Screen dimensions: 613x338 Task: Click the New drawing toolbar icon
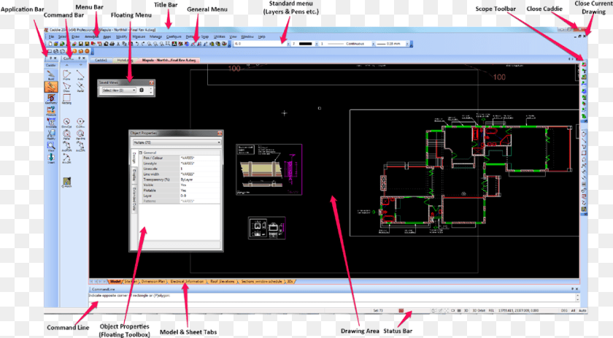tap(50, 44)
